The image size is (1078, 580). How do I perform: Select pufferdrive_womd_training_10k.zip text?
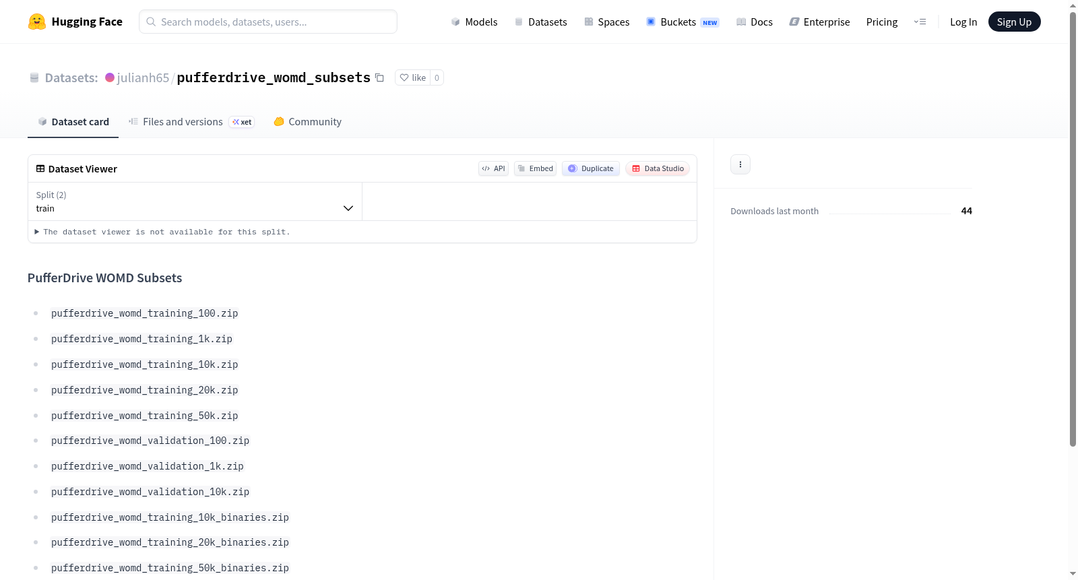[x=145, y=364]
